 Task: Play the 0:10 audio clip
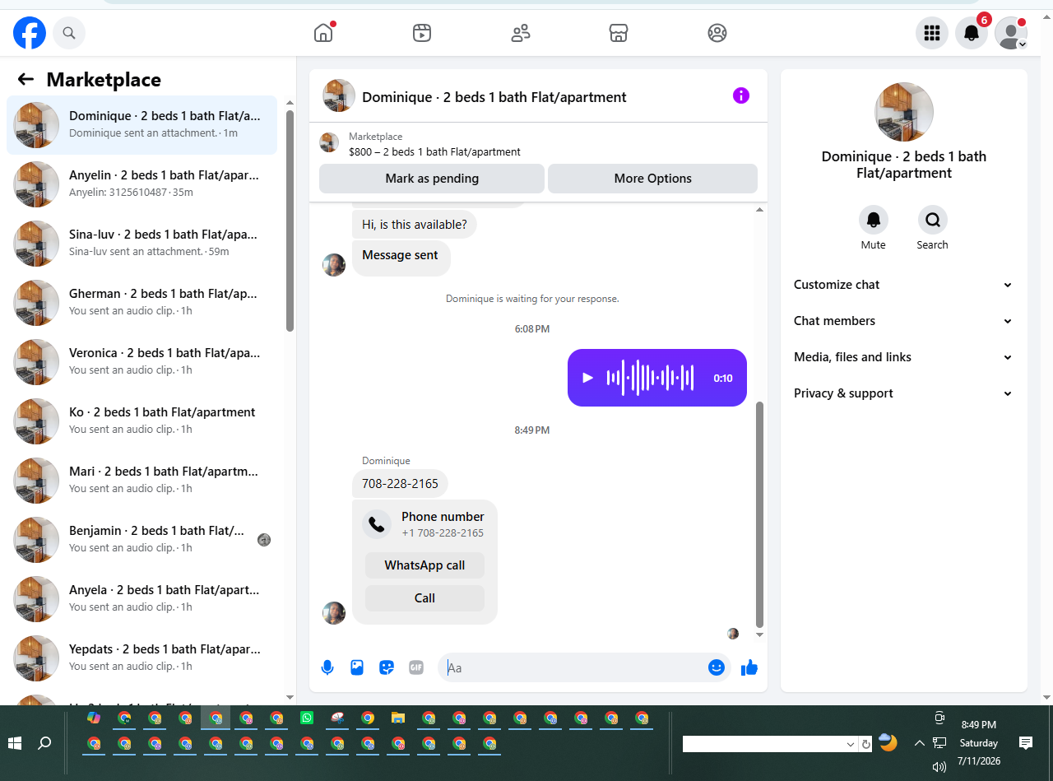coord(587,378)
